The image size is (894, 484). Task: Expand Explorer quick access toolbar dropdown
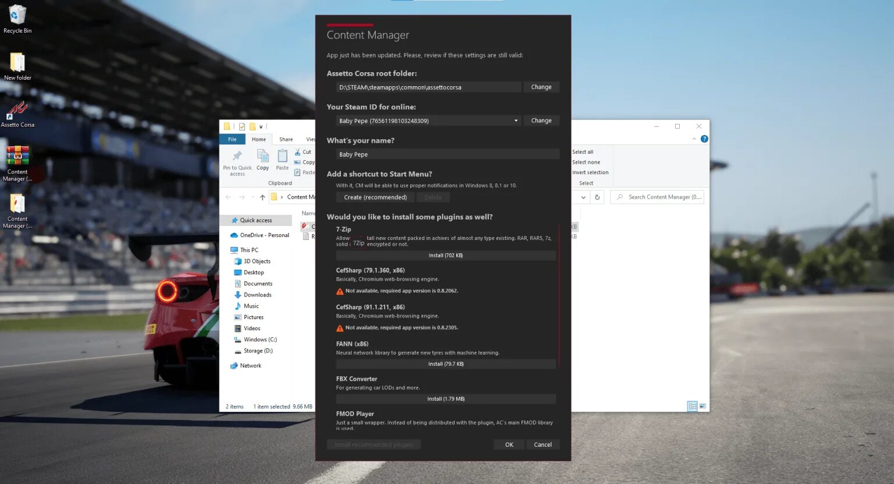pyautogui.click(x=261, y=126)
